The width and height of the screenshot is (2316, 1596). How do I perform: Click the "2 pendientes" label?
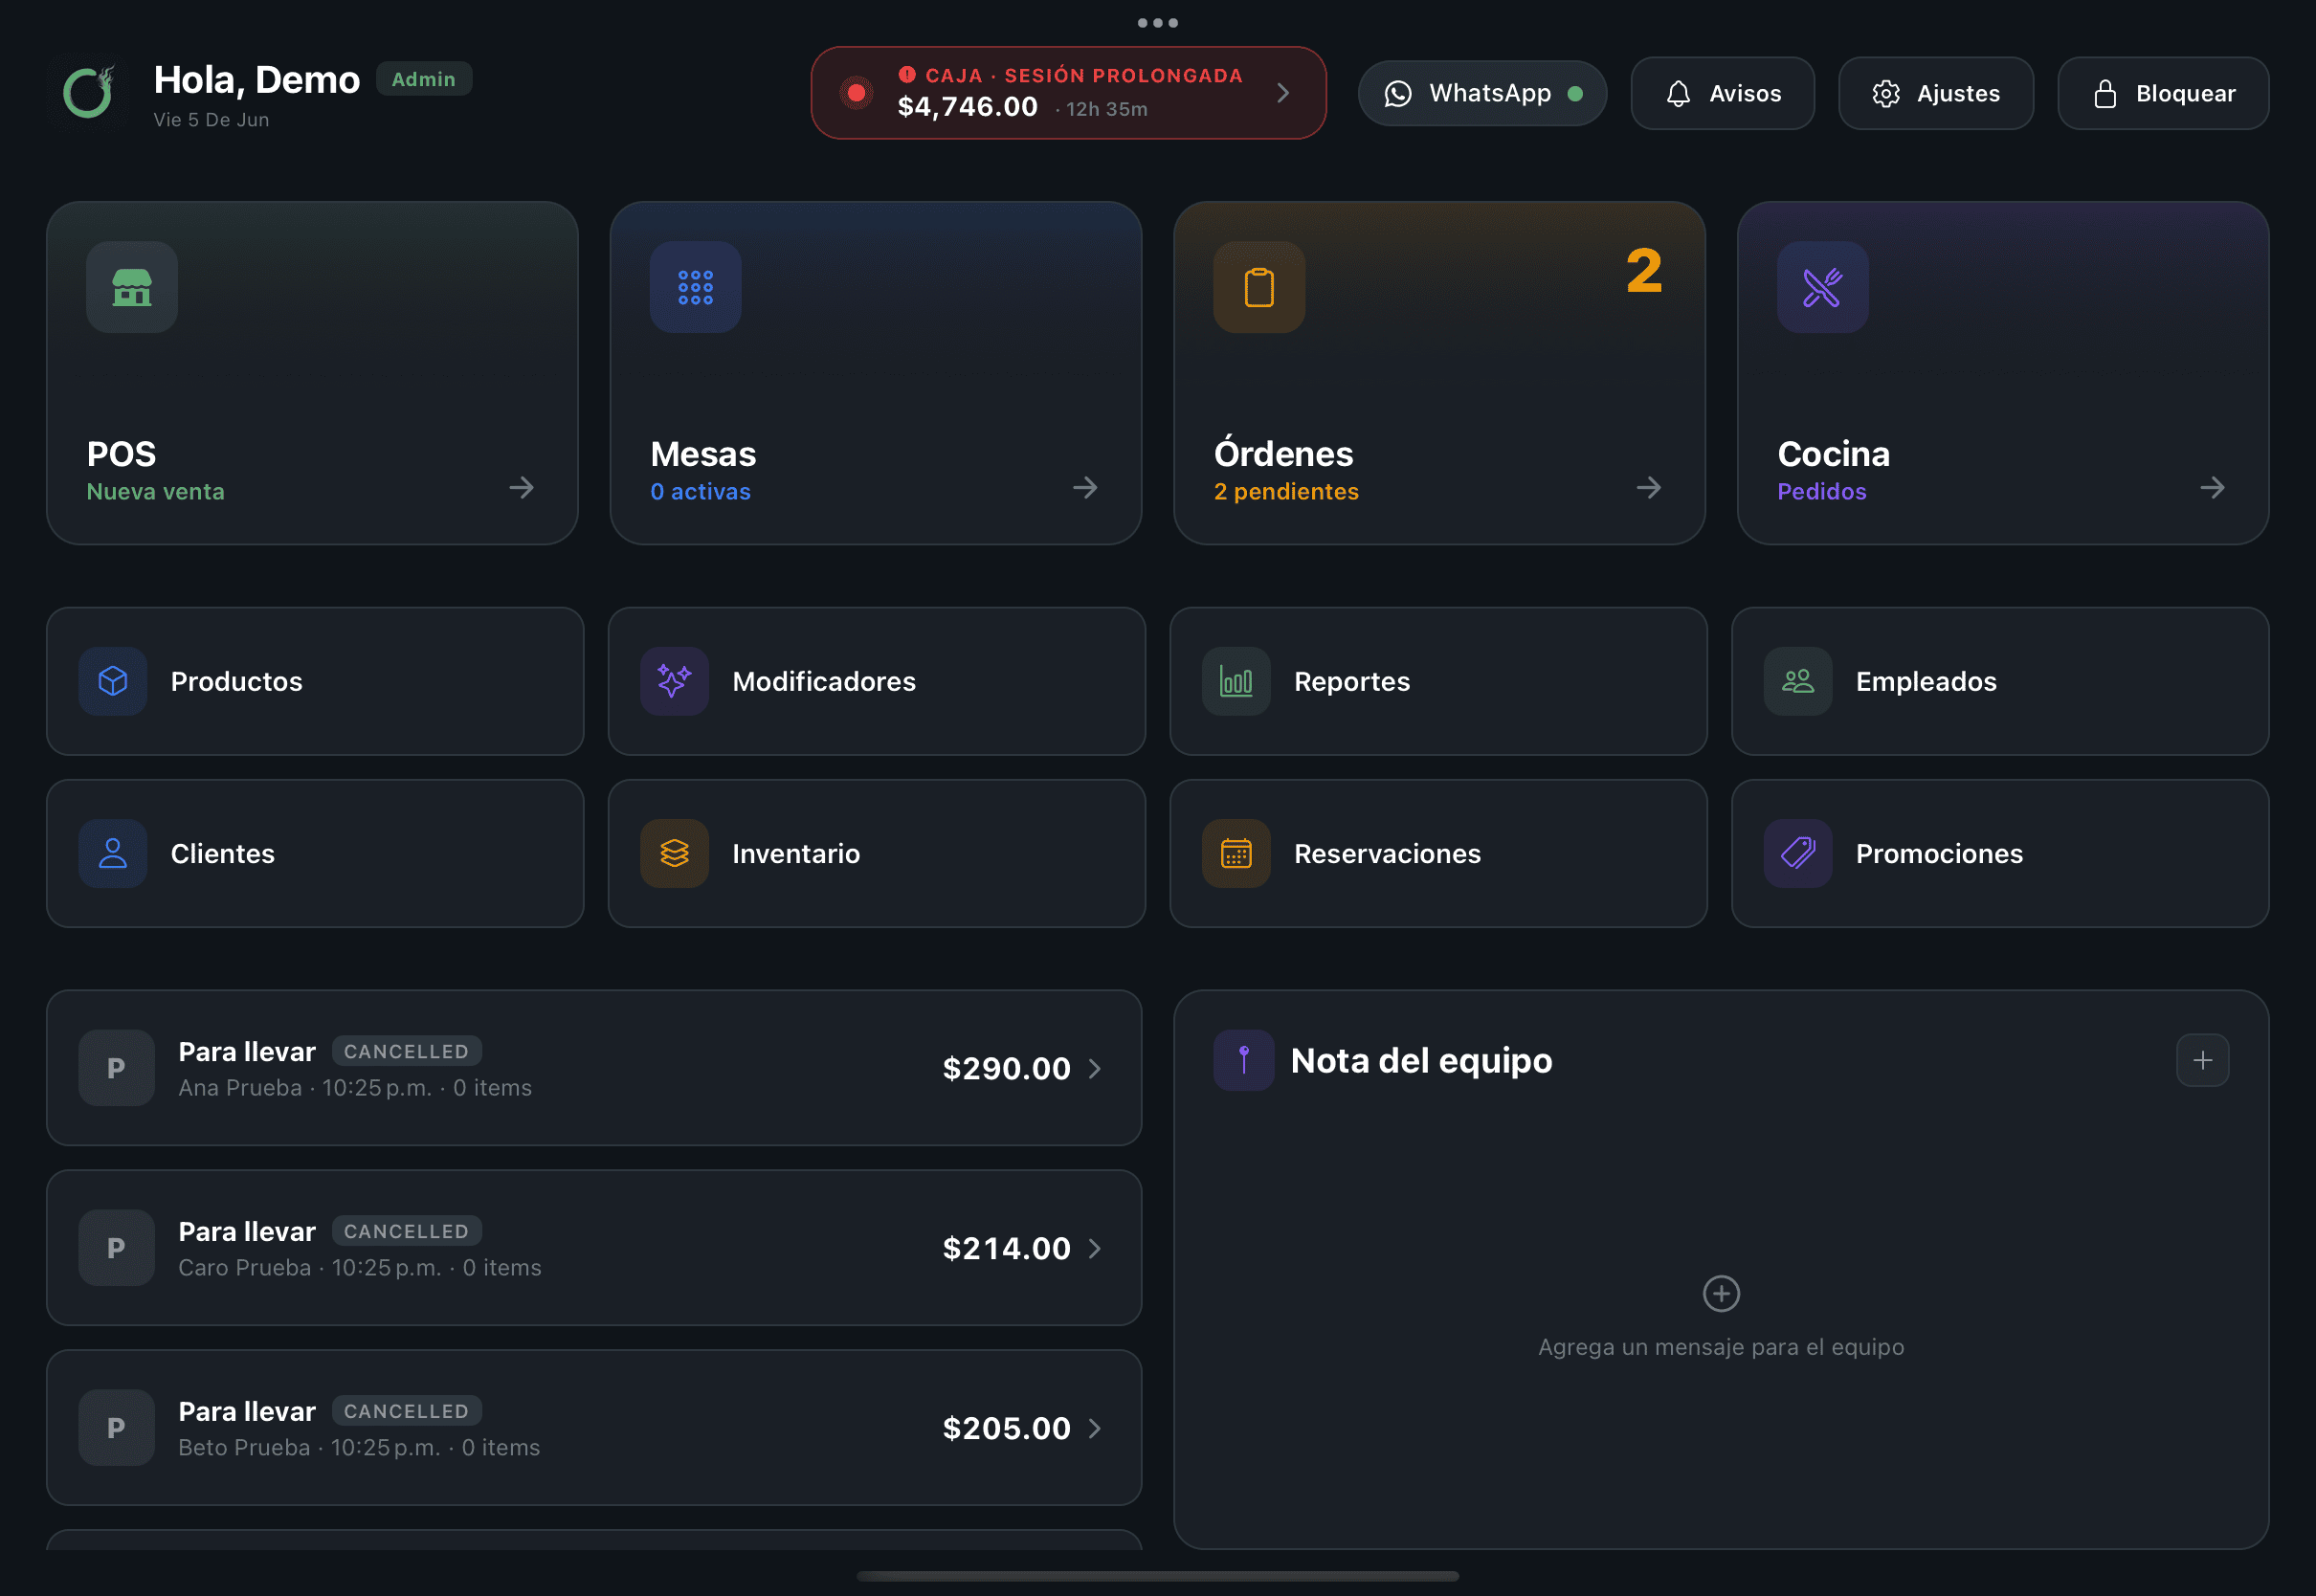click(1286, 491)
